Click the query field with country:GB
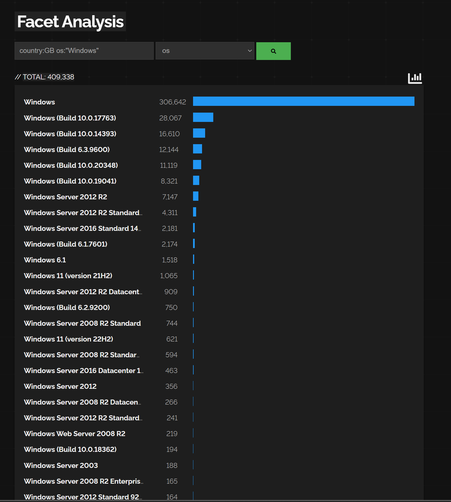Screen dimensions: 451x502 point(84,51)
